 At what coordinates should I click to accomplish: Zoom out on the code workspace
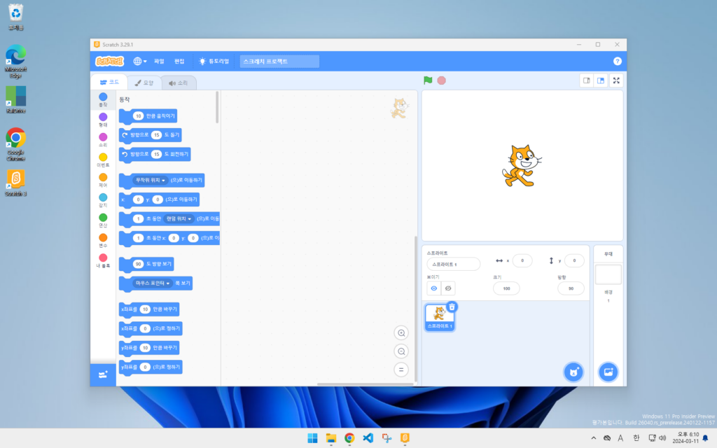[x=401, y=351]
